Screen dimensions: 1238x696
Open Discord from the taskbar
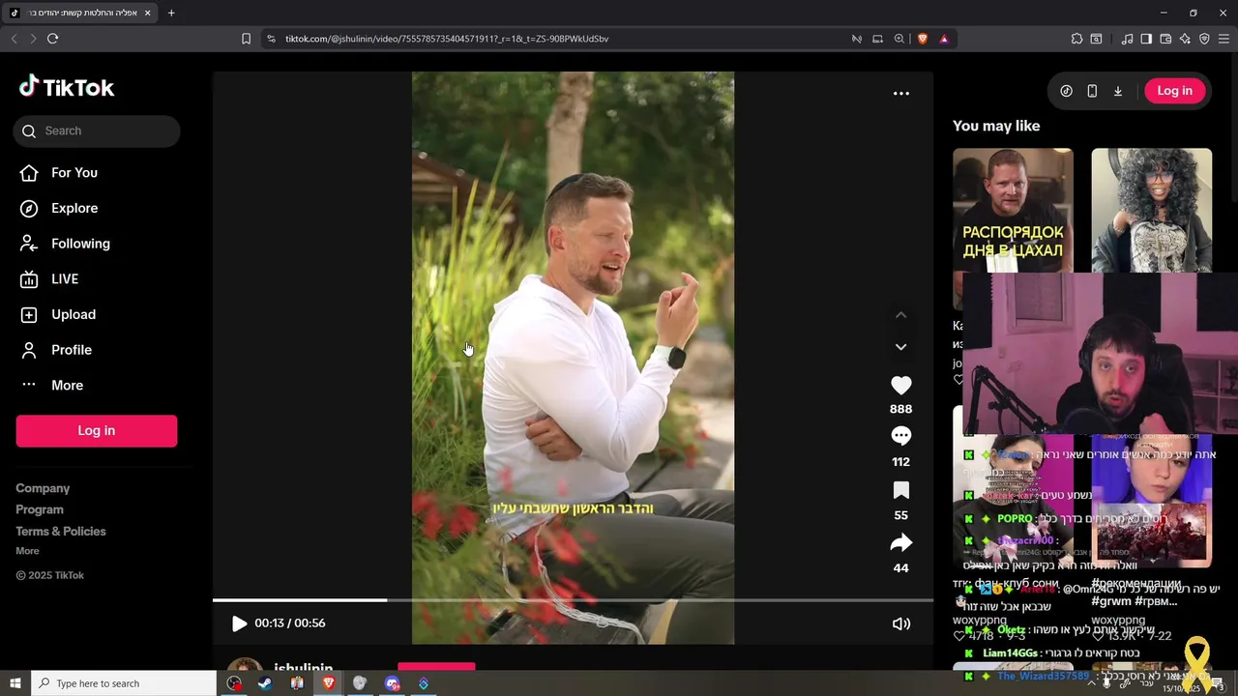392,683
